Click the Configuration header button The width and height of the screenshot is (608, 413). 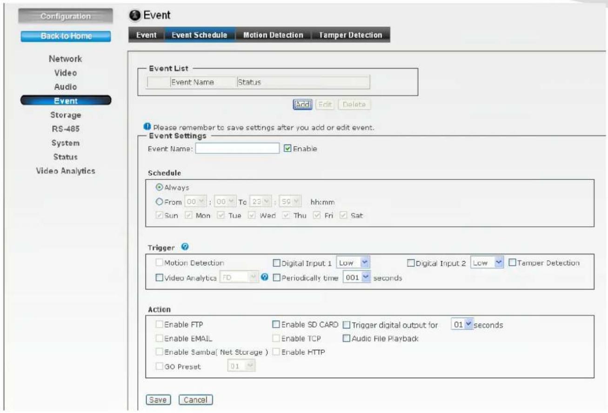pyautogui.click(x=66, y=16)
